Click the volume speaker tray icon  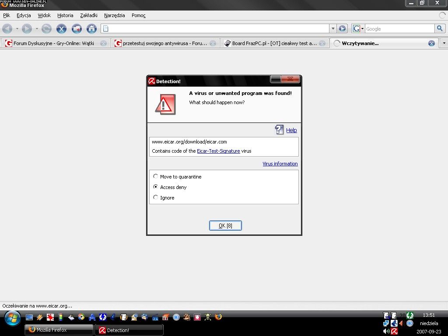click(x=386, y=332)
